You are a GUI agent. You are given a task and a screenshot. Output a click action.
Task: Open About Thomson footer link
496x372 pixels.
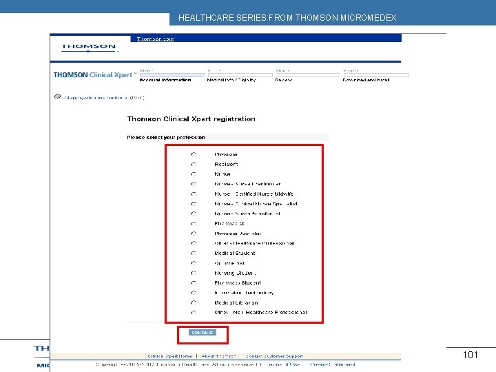click(218, 356)
